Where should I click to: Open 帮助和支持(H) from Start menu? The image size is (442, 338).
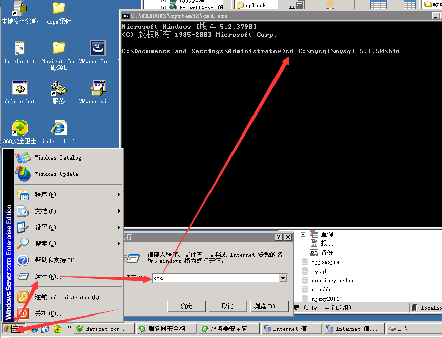pyautogui.click(x=69, y=260)
